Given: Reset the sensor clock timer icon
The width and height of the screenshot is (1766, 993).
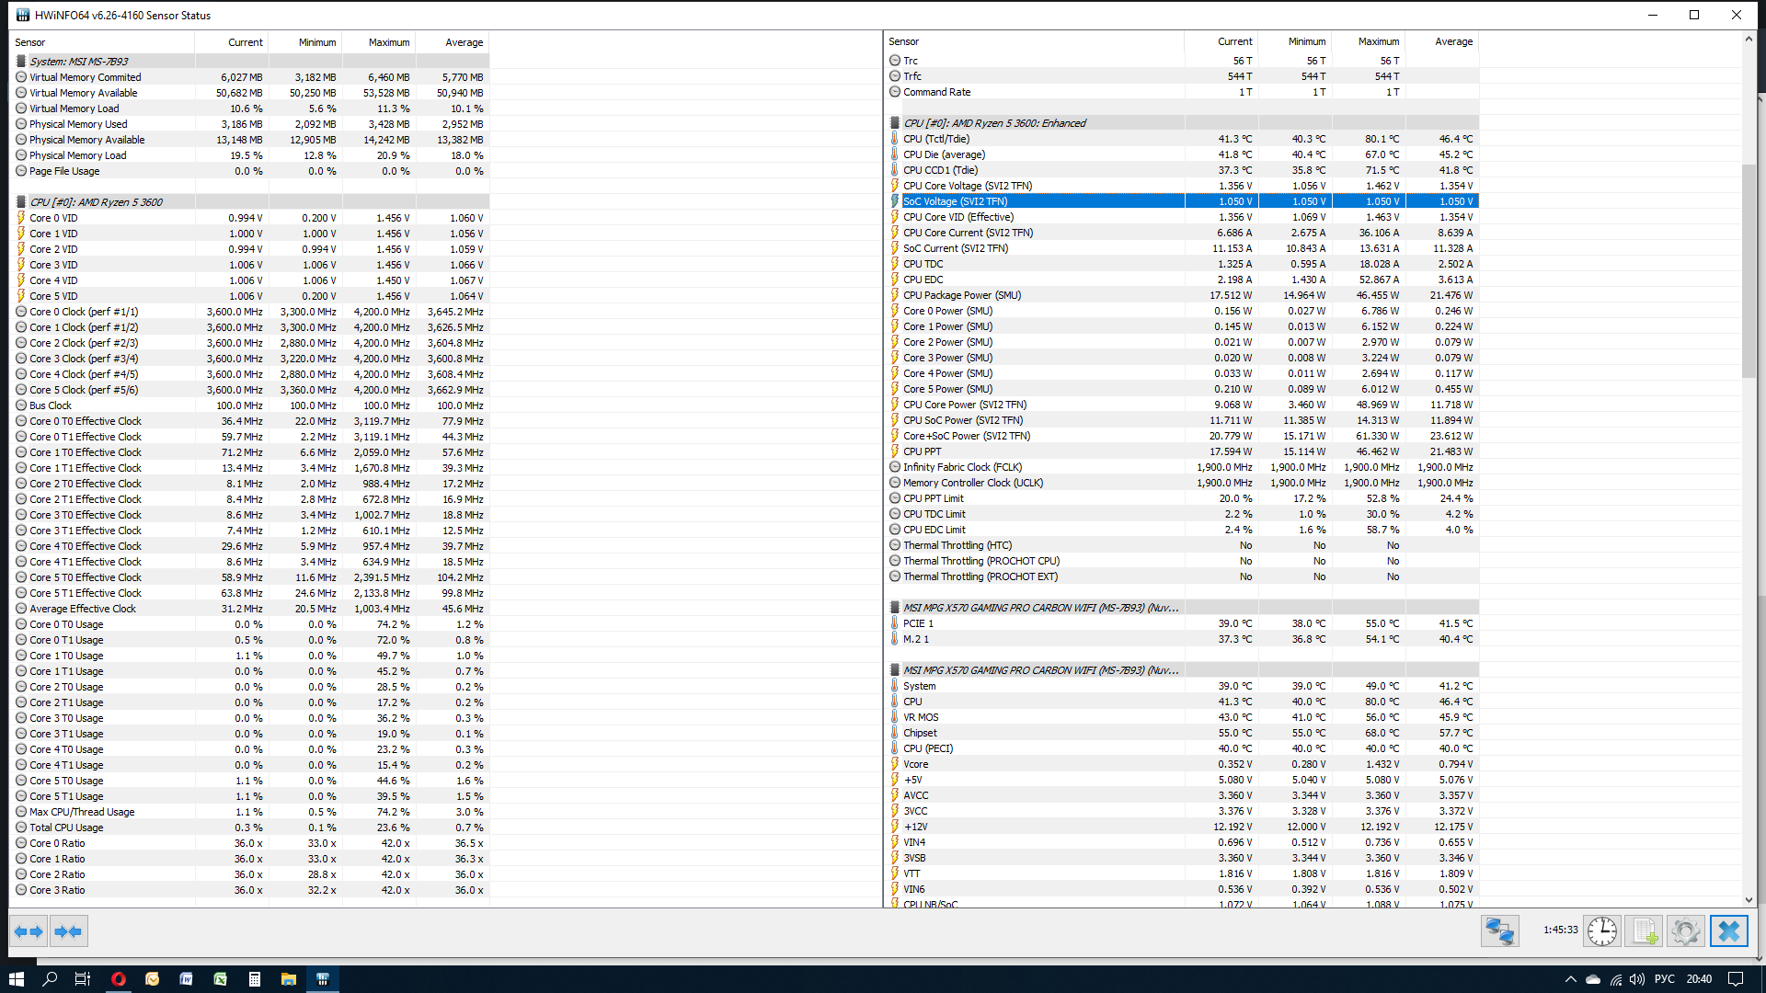Looking at the screenshot, I should pos(1602,931).
